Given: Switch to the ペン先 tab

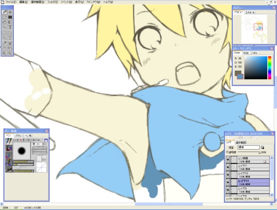Looking at the screenshot, I should (28, 136).
